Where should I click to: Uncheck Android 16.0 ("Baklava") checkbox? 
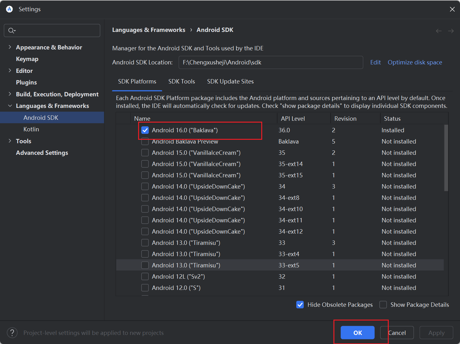[145, 130]
